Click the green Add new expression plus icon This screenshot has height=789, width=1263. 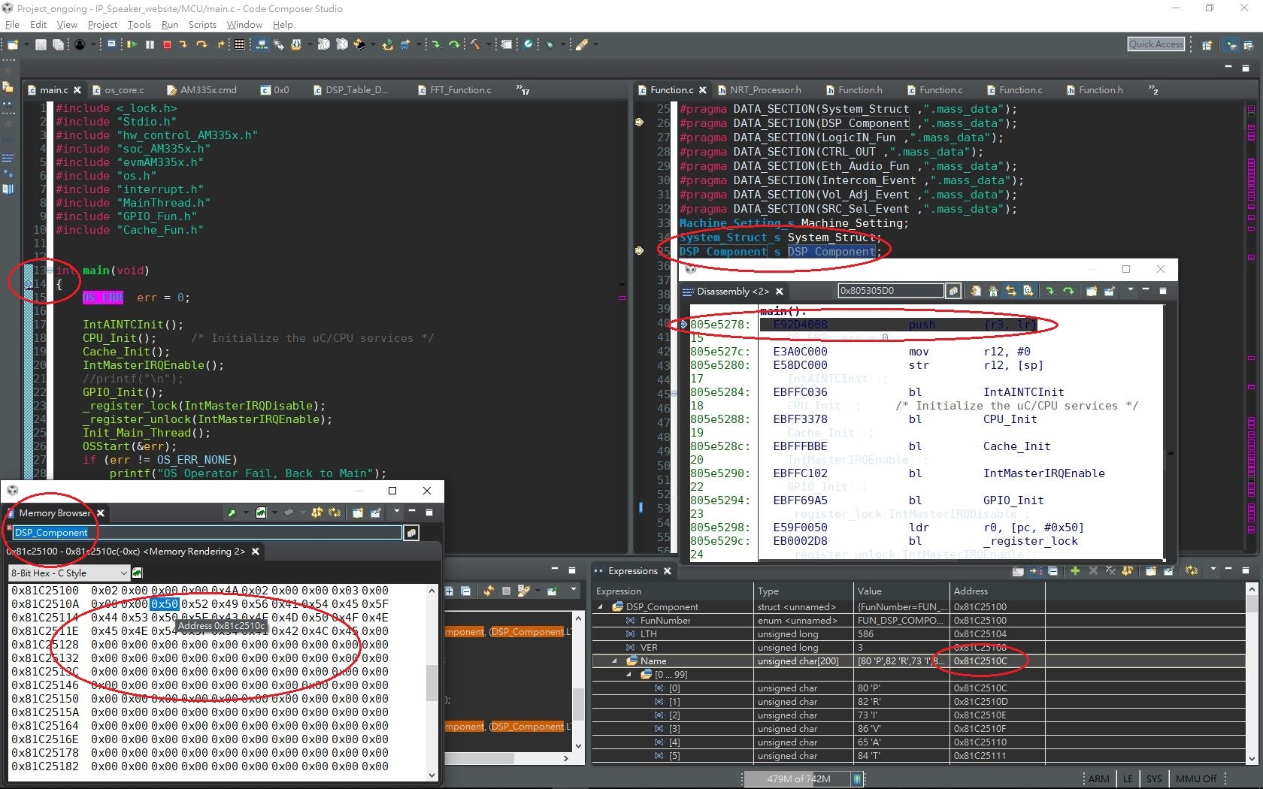pos(1075,571)
